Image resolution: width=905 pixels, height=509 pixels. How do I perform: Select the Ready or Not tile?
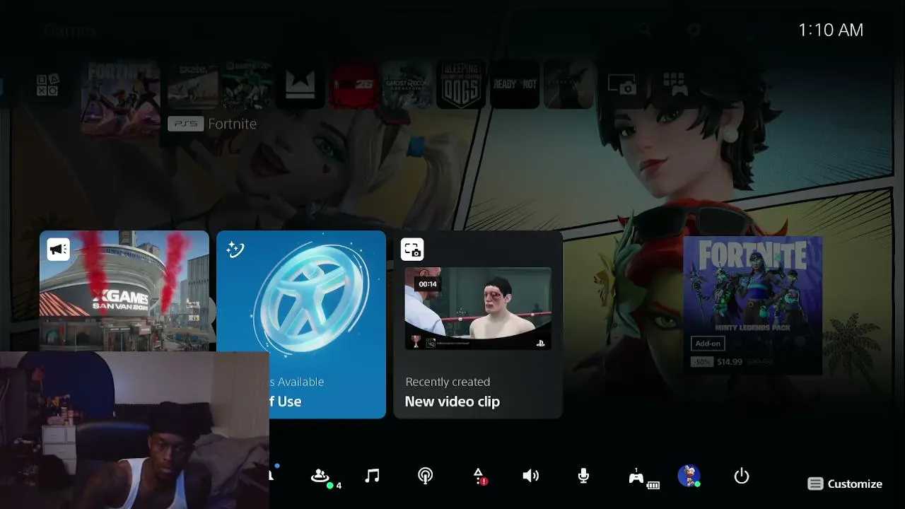515,85
